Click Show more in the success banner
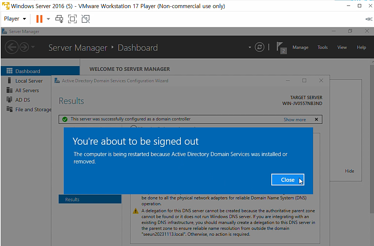This screenshot has width=374, height=246. tap(294, 119)
